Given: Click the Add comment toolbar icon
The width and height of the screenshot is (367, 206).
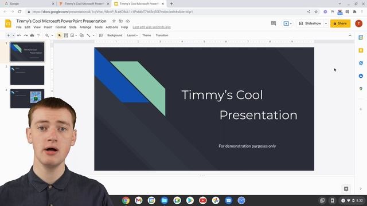Looking at the screenshot, I should tap(101, 35).
